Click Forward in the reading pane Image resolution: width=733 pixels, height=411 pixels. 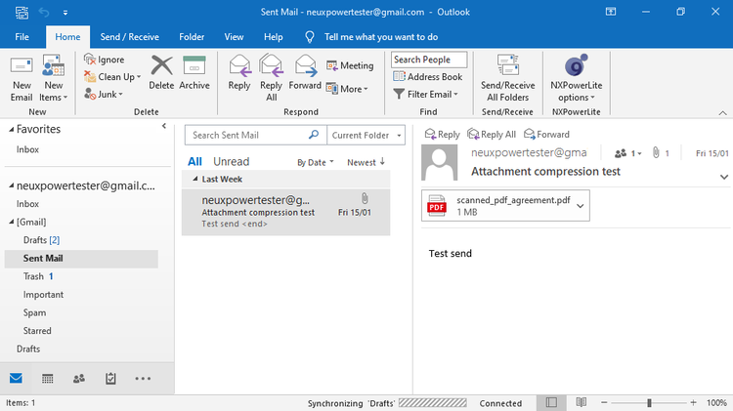coord(546,135)
